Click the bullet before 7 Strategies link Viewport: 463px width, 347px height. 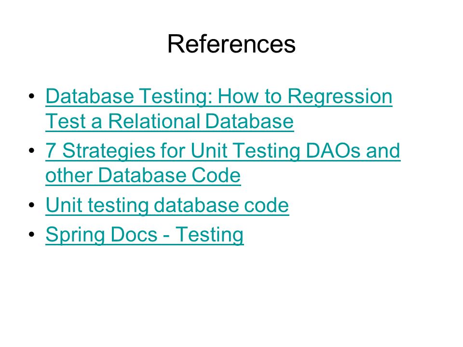click(32, 150)
